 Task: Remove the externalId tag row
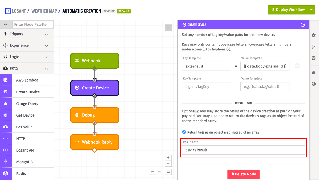click(x=297, y=66)
